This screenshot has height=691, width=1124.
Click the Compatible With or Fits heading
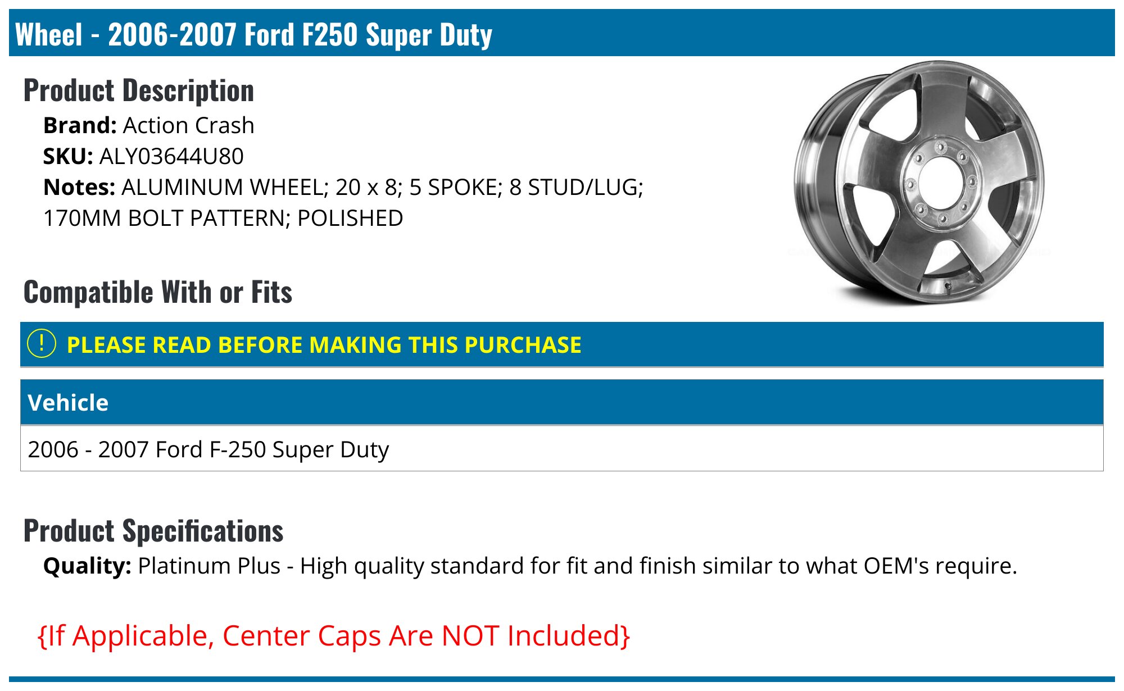pyautogui.click(x=158, y=292)
